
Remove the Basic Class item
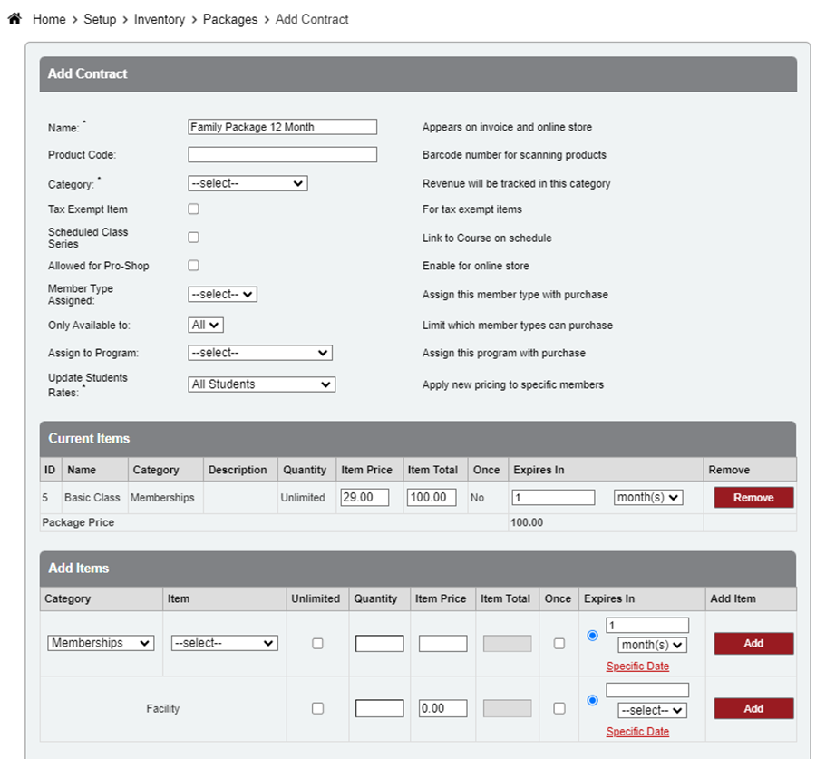[753, 498]
